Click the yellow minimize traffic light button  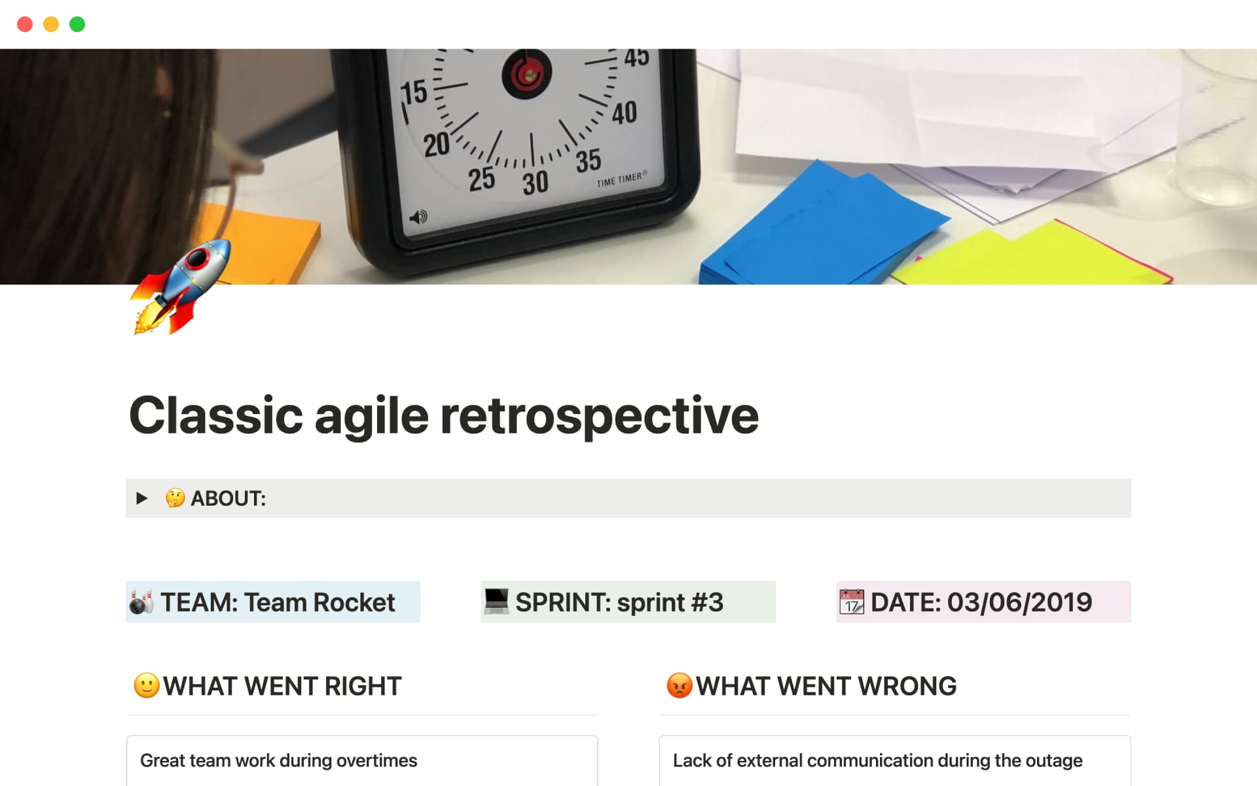click(51, 24)
